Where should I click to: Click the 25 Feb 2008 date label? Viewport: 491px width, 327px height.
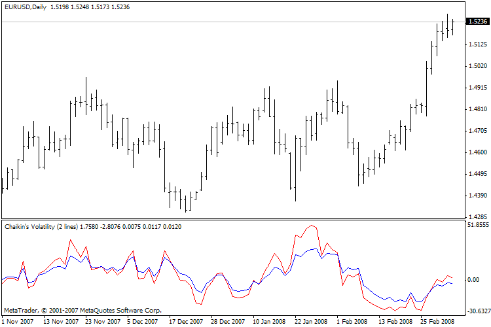point(437,321)
